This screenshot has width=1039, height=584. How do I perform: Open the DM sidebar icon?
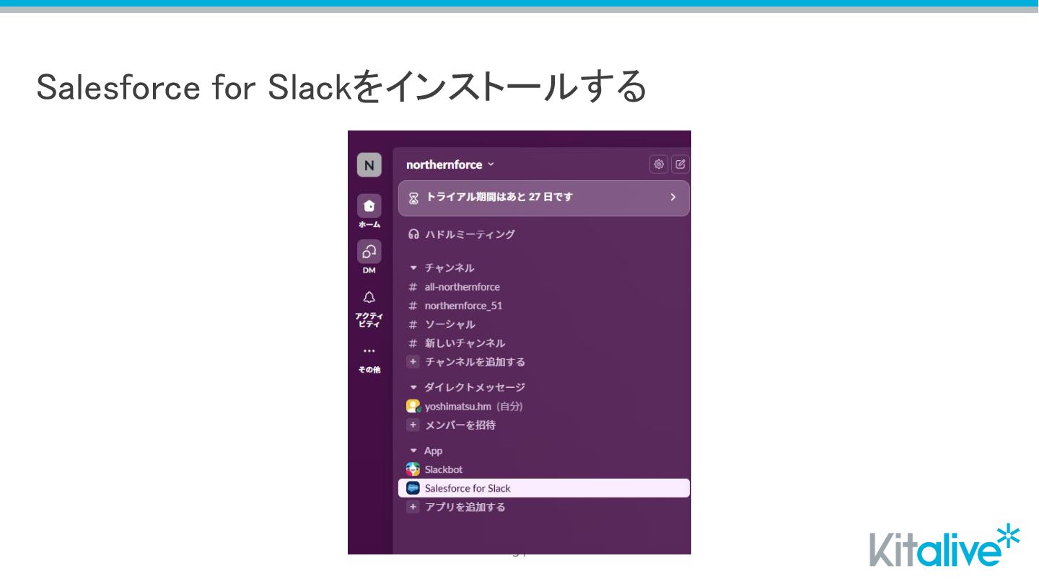369,252
